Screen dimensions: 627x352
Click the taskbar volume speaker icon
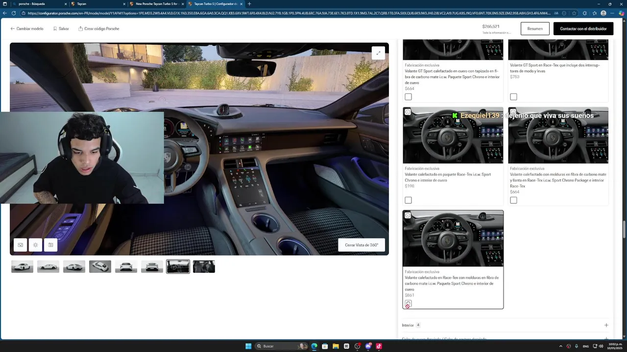pos(601,346)
